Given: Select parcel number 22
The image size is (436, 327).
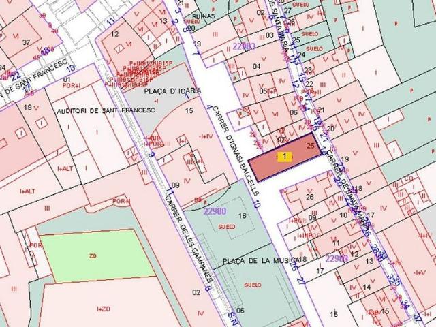Looking at the screenshot, I should (309, 84).
